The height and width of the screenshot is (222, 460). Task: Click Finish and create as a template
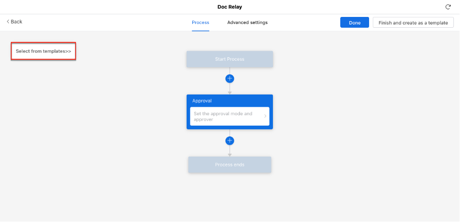[x=413, y=23]
